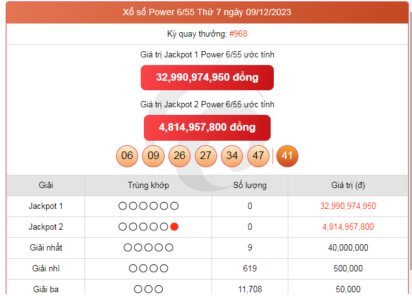Select the ball showing number 26
Screen dimensions: 412x296
coord(179,156)
